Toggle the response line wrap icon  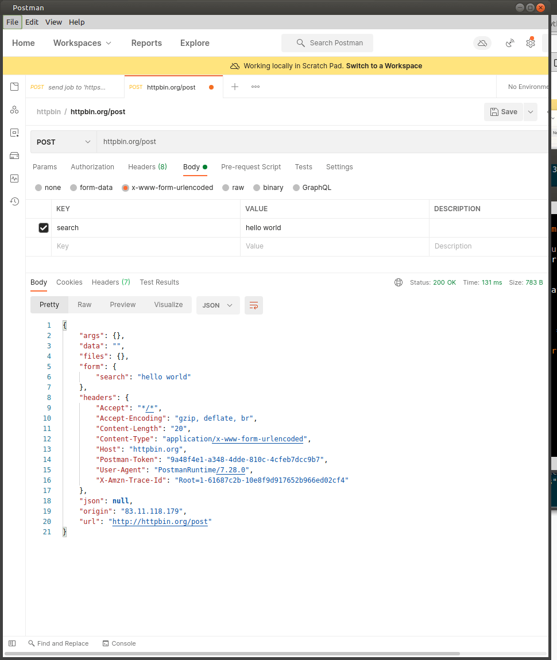coord(254,305)
